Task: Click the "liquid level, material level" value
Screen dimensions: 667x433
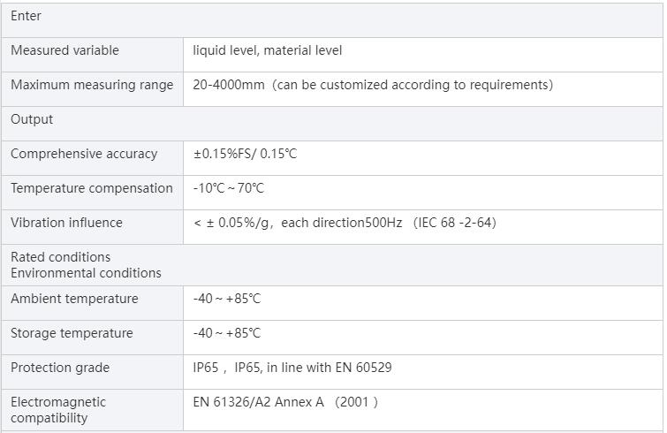Action: click(267, 50)
